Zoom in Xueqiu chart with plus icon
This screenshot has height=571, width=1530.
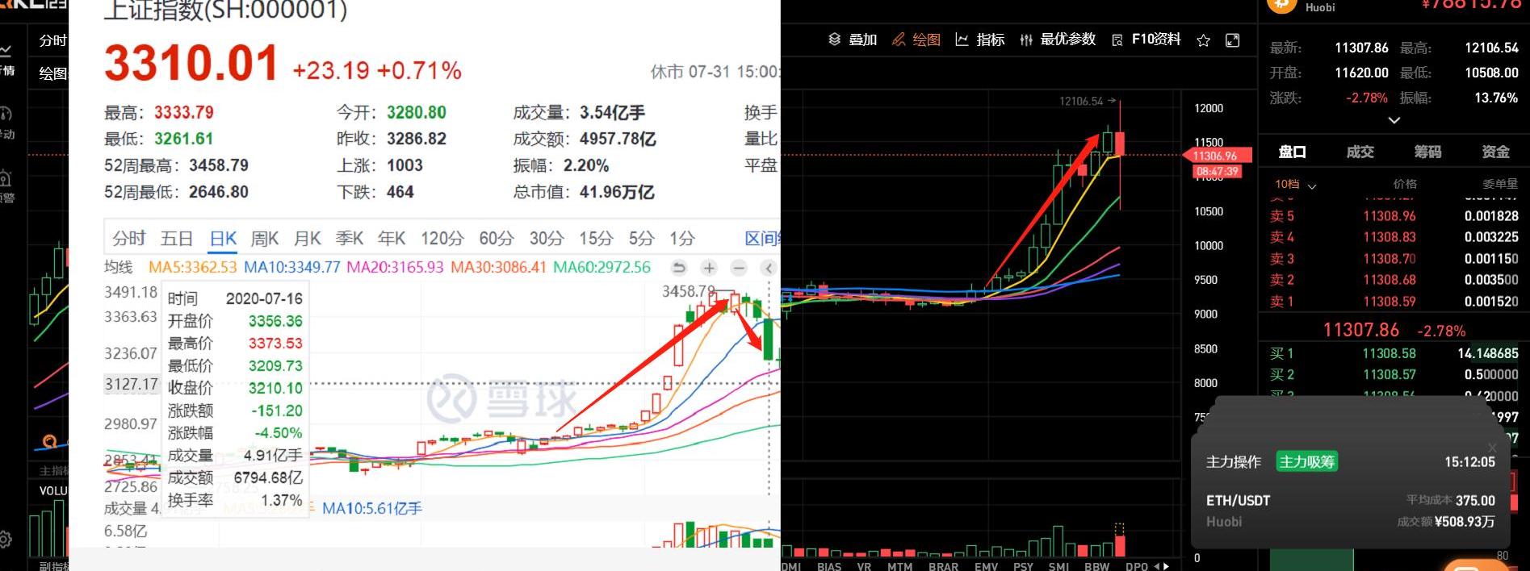[x=709, y=268]
